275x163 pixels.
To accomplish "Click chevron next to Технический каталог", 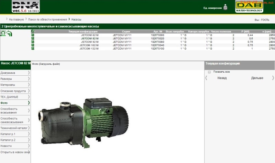I will click(29, 128).
